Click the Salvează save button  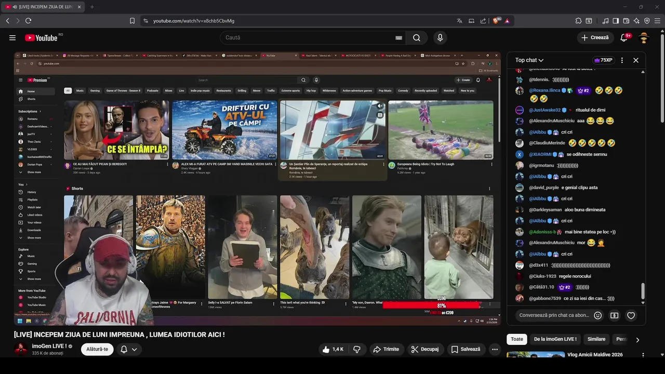466,349
